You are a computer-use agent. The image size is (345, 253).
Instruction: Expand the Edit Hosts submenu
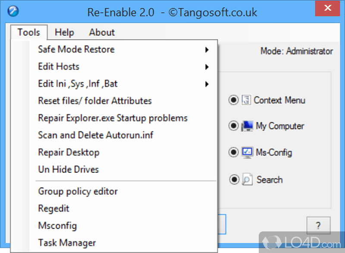[x=58, y=66]
